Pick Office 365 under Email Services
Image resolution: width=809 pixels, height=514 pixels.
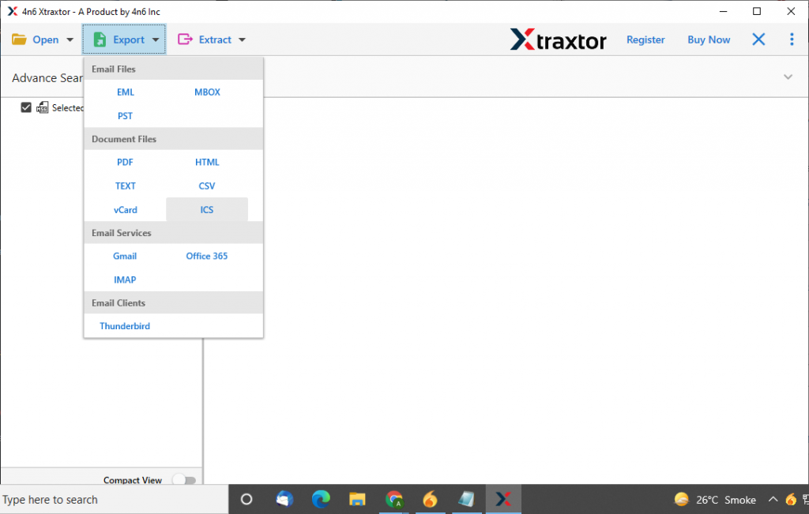pos(207,256)
